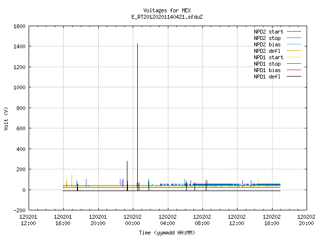Click the red NPD1 bias legend line
The height and width of the screenshot is (237, 316).
tap(294, 70)
